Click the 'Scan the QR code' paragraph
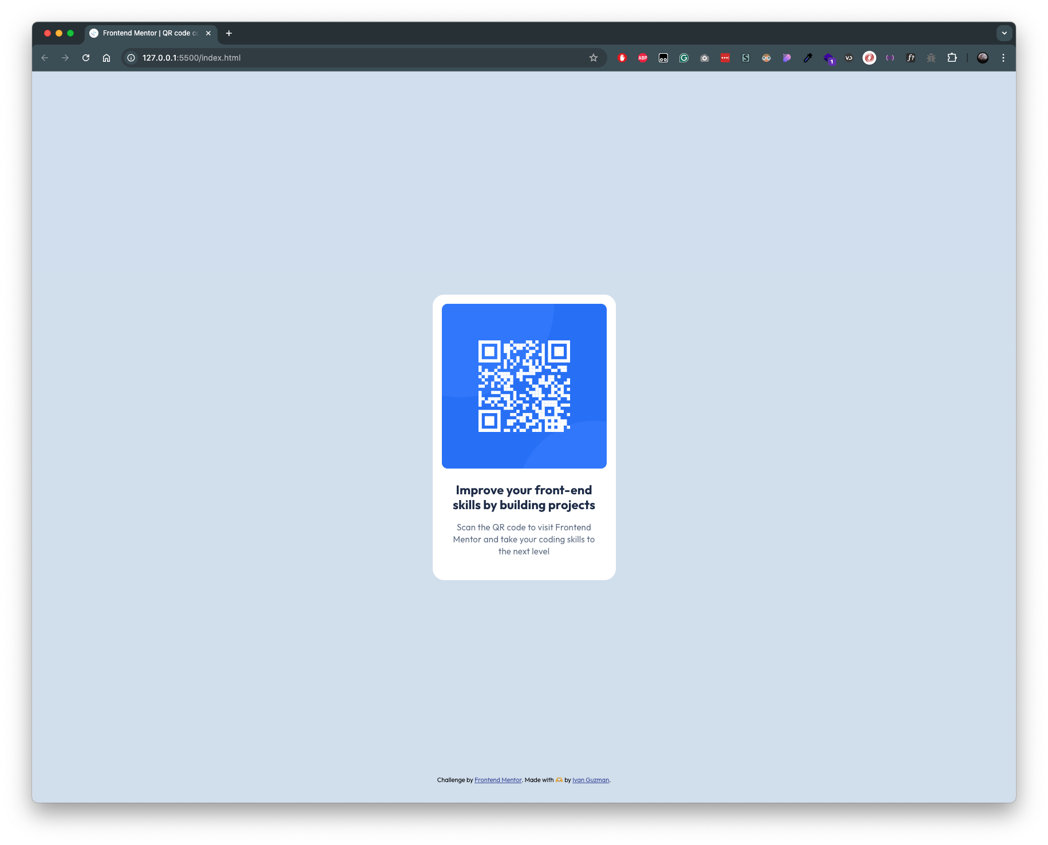 coord(524,539)
